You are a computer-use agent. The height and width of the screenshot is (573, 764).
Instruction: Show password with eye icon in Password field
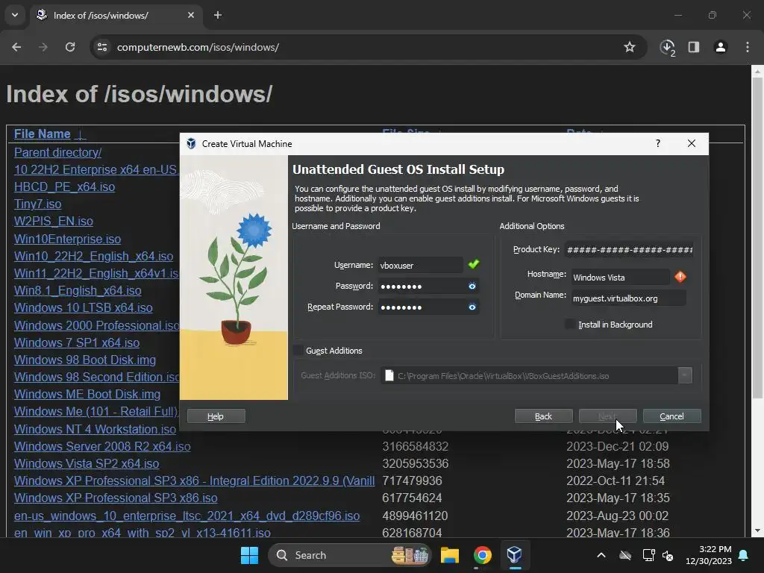(x=472, y=286)
